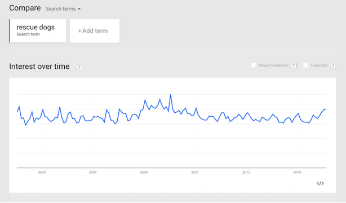Enable the Forecast checkbox

coord(305,65)
